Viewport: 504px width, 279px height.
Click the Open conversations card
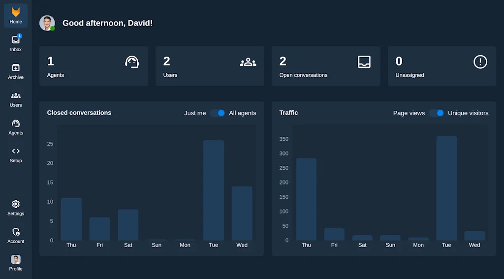pos(326,66)
